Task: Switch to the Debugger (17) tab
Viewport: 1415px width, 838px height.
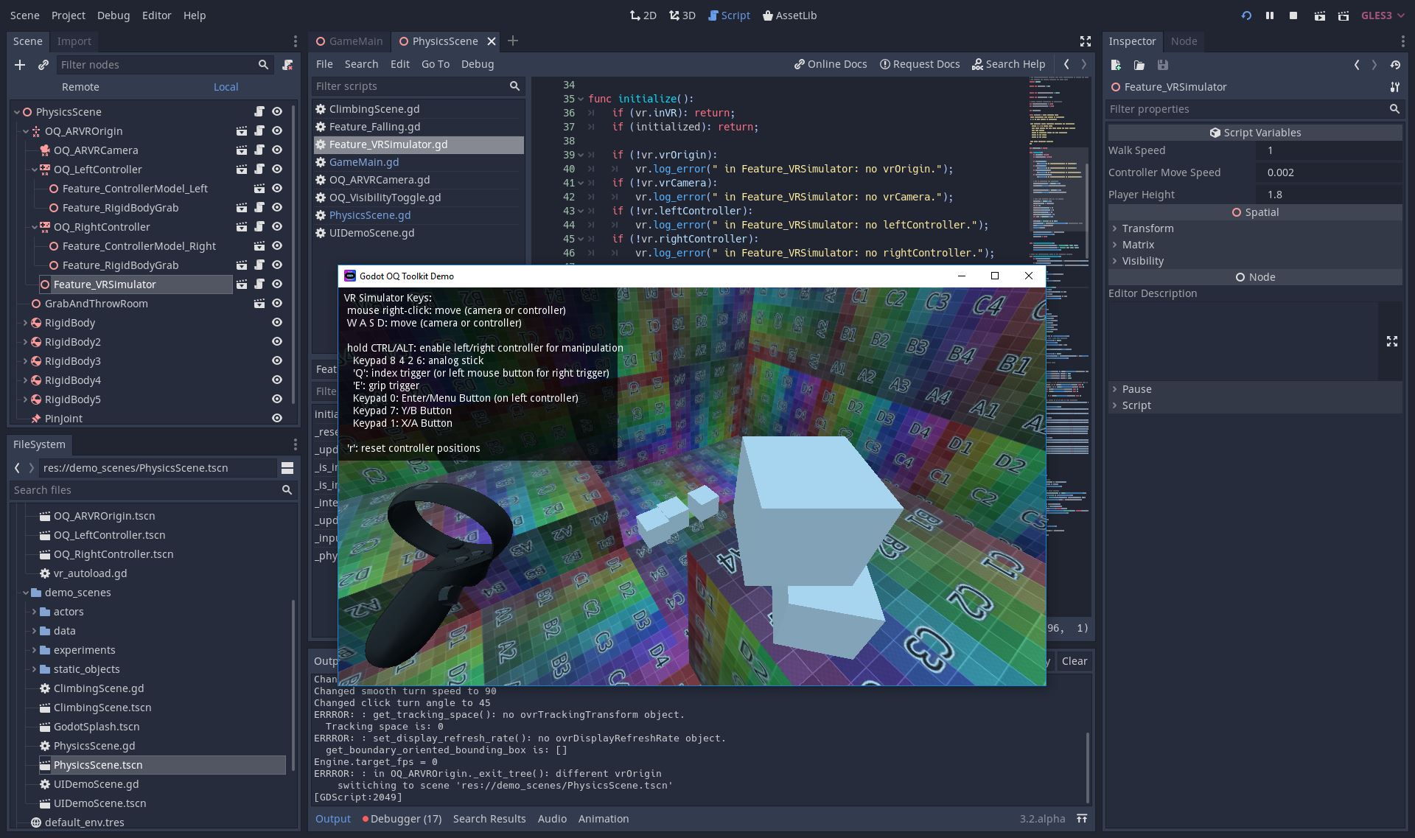Action: pyautogui.click(x=402, y=819)
